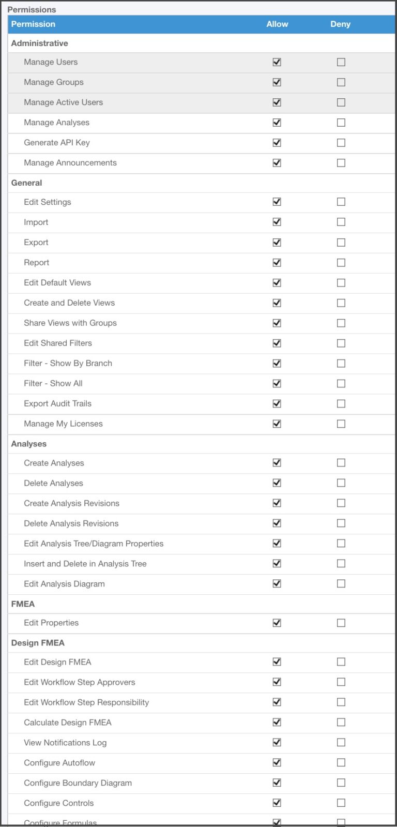Select the Configure Autoflow permission row
The image size is (397, 827).
coord(59,762)
